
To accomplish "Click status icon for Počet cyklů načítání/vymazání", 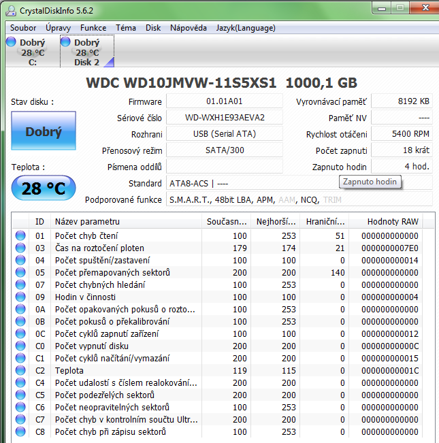I will pyautogui.click(x=20, y=358).
